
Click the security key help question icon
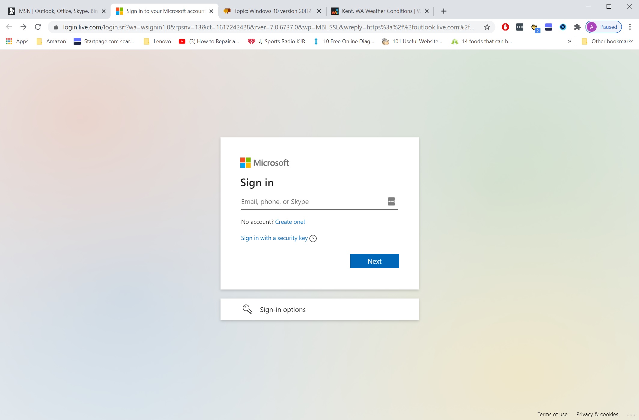click(313, 238)
